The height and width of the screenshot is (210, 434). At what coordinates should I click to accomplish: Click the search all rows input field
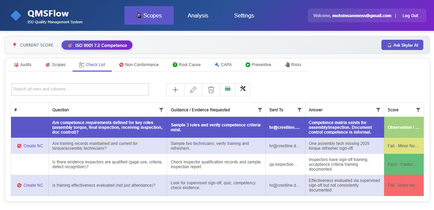80,89
